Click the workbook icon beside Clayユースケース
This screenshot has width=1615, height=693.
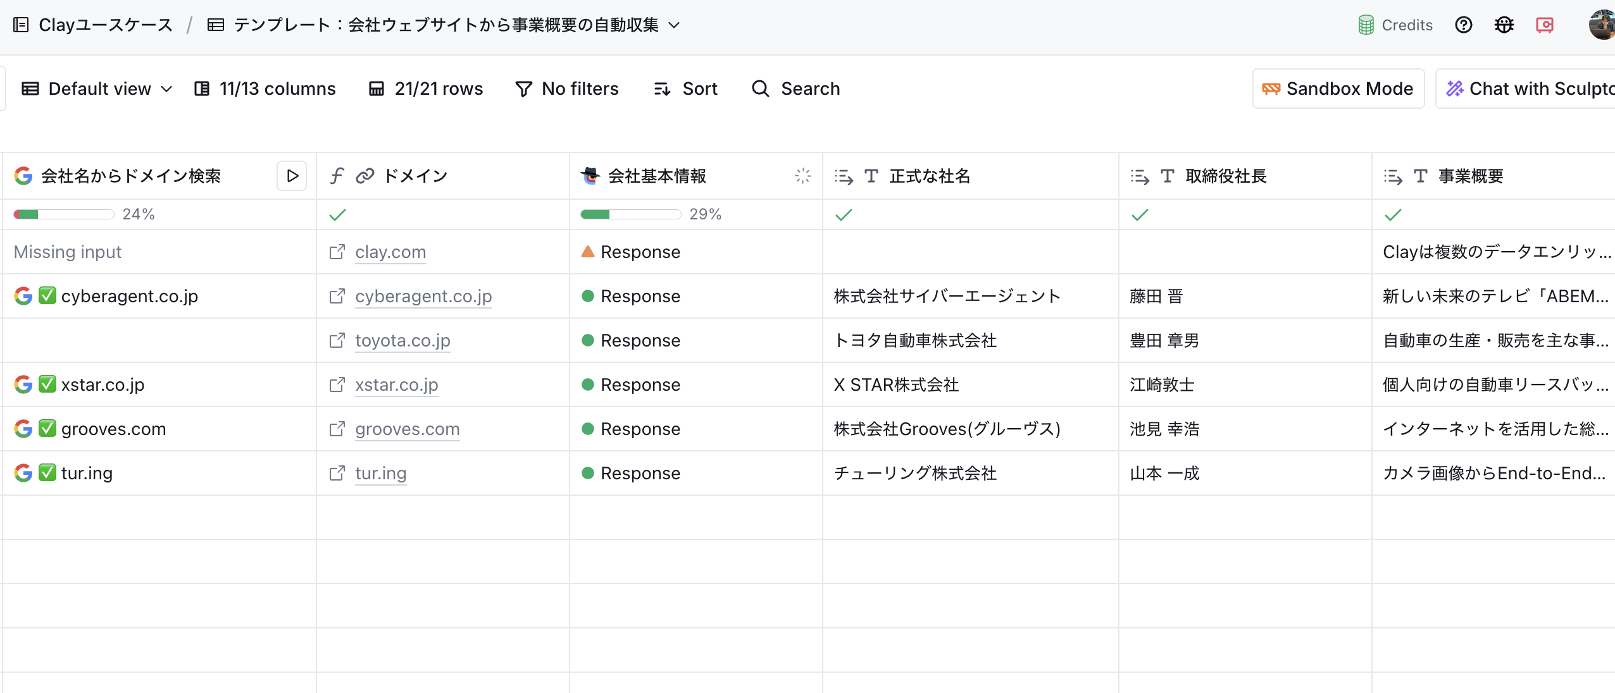coord(21,25)
